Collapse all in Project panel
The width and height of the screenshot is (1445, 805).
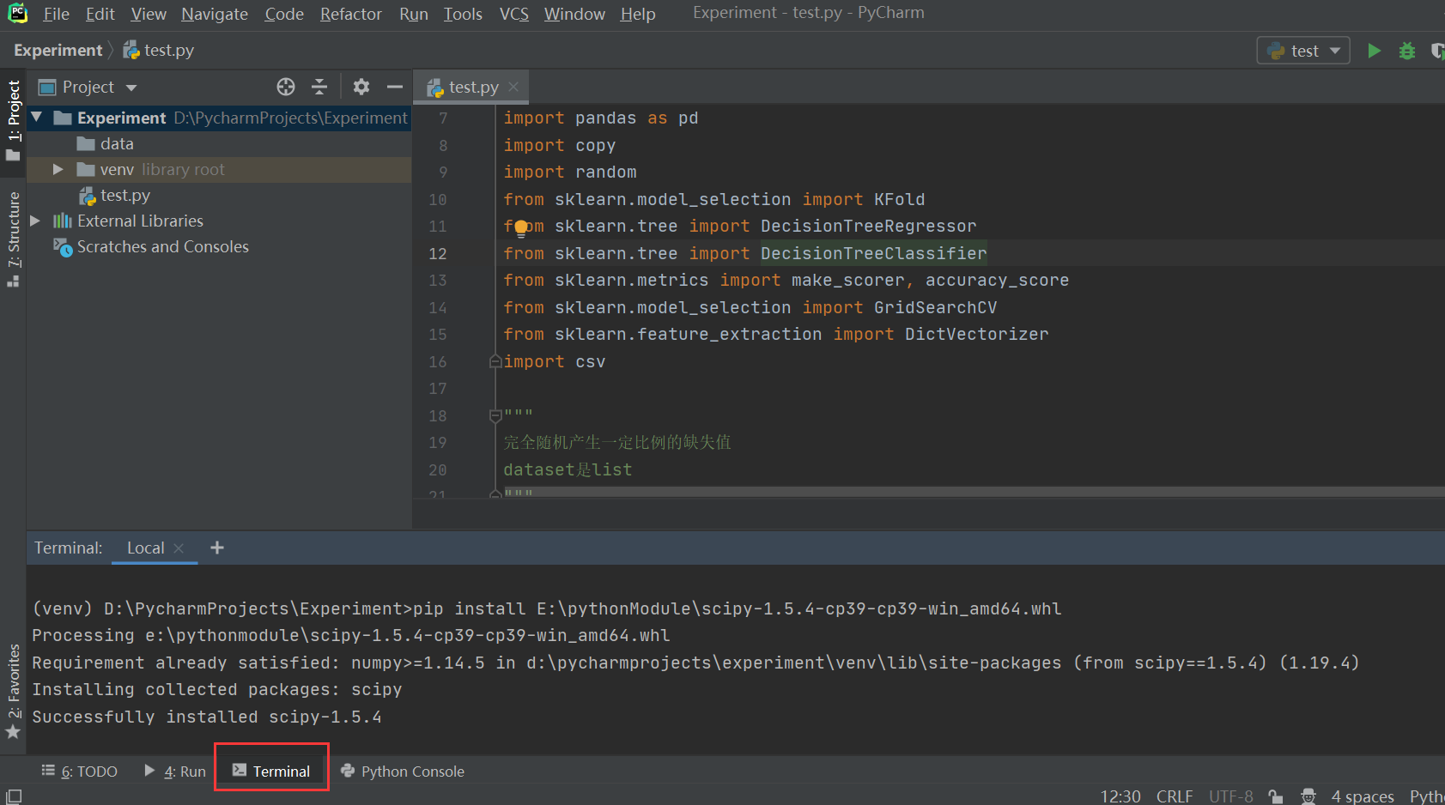click(319, 87)
